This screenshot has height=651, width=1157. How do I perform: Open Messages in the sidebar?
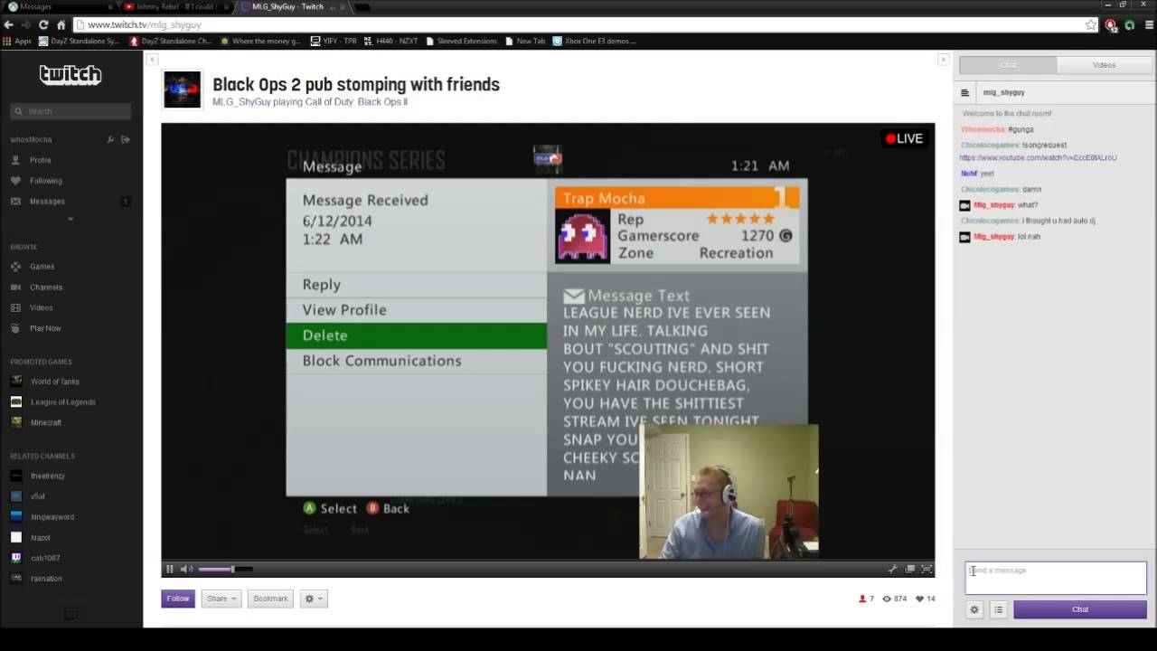click(47, 202)
